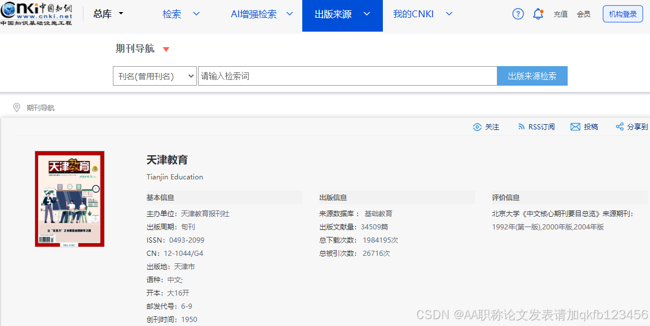Open the 检索 menu
Image resolution: width=650 pixels, height=326 pixels.
172,14
